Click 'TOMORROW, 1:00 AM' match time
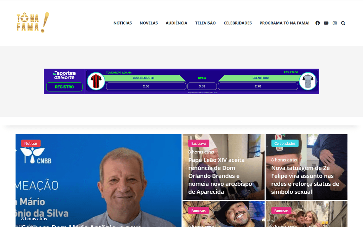This screenshot has width=363, height=227. coord(119,73)
